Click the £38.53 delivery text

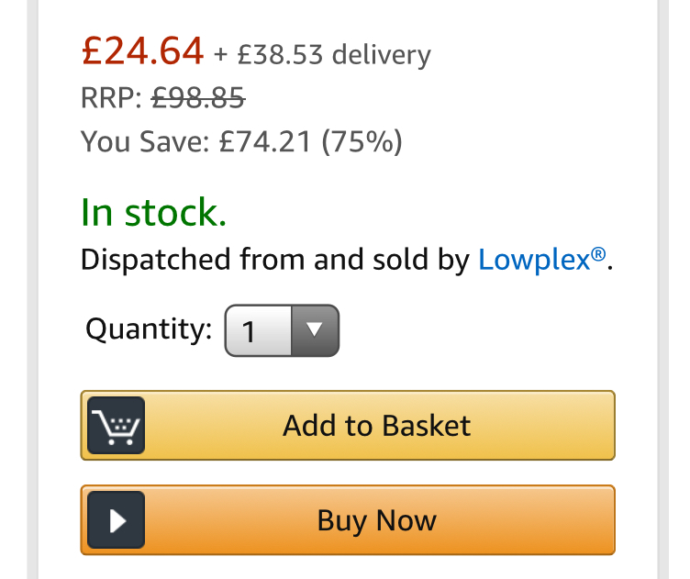[334, 55]
